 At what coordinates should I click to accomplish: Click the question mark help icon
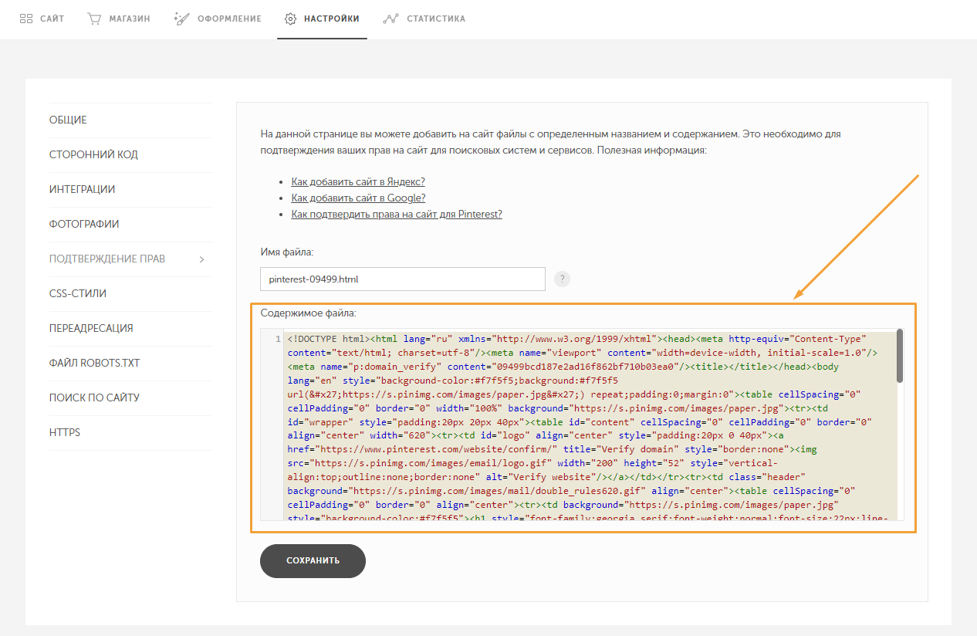point(562,279)
